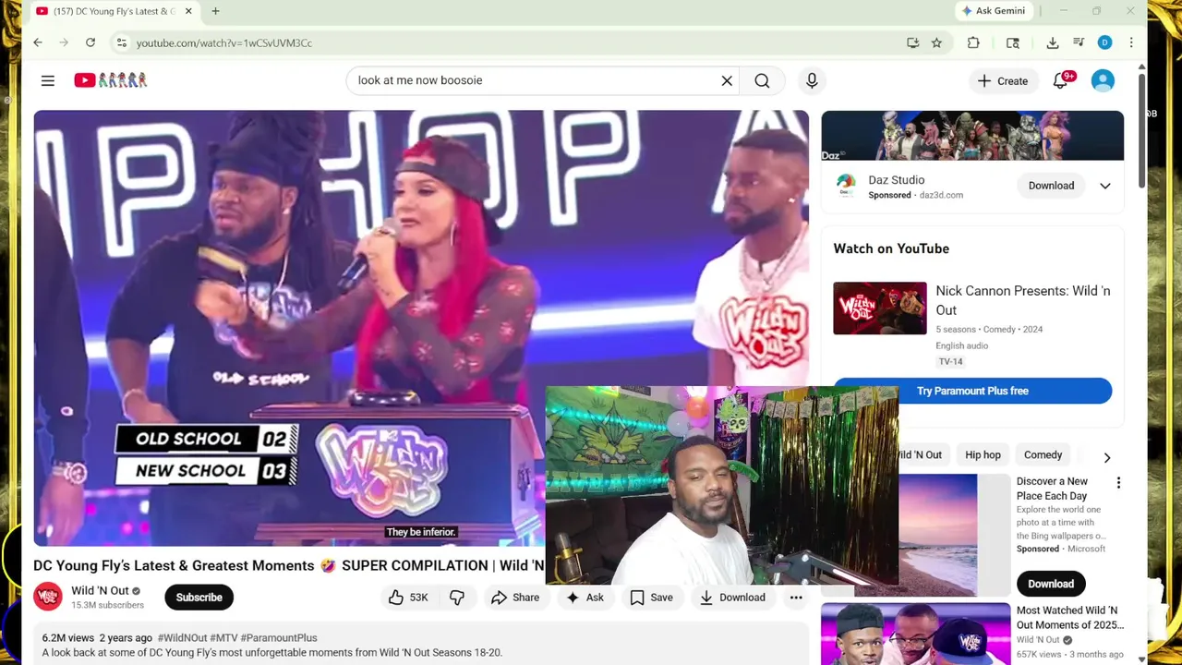Go back in browser history
The image size is (1182, 665).
[x=38, y=42]
